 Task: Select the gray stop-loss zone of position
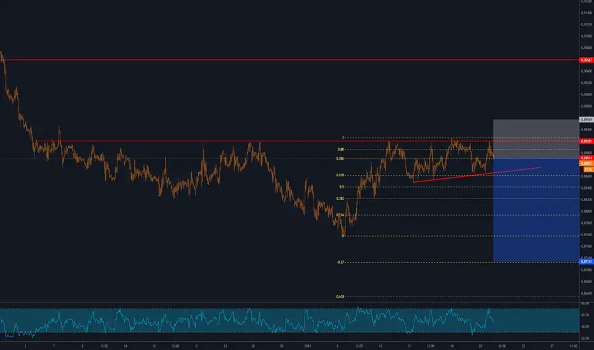[536, 139]
